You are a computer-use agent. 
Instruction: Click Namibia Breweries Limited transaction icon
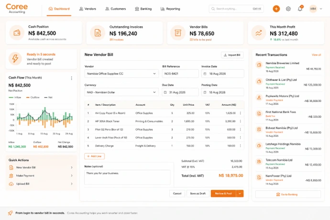click(259, 65)
